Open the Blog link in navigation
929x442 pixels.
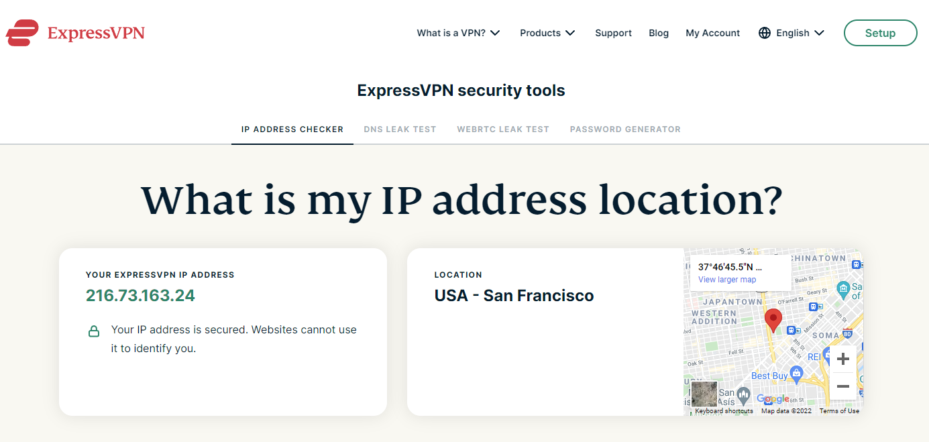point(659,33)
